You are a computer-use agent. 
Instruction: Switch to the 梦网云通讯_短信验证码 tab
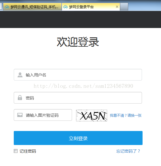[32, 7]
